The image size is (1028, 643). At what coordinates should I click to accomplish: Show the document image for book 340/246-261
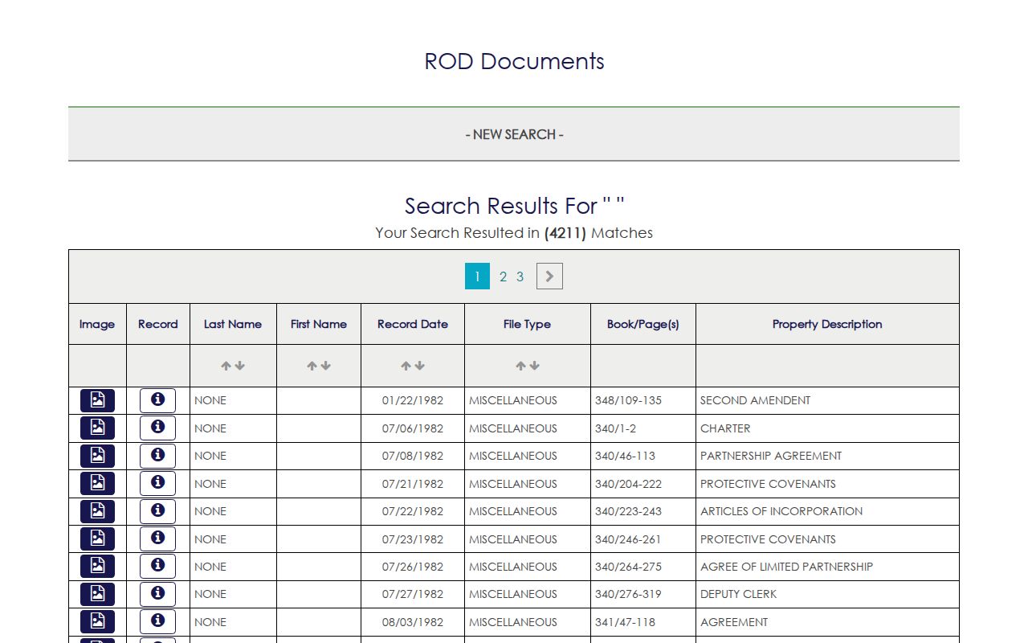[x=97, y=539]
